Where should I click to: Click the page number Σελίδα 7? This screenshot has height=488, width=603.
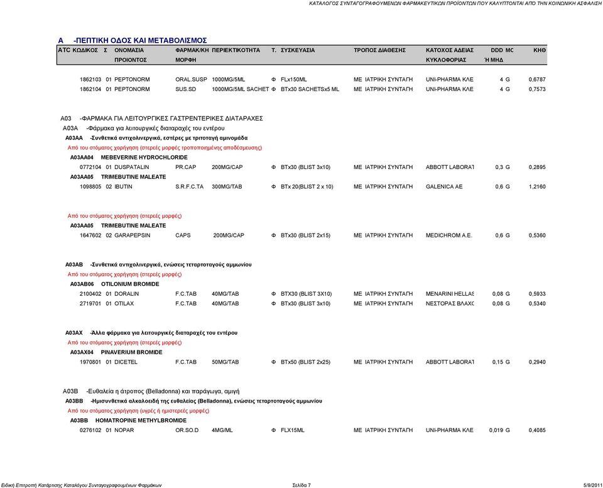301,485
